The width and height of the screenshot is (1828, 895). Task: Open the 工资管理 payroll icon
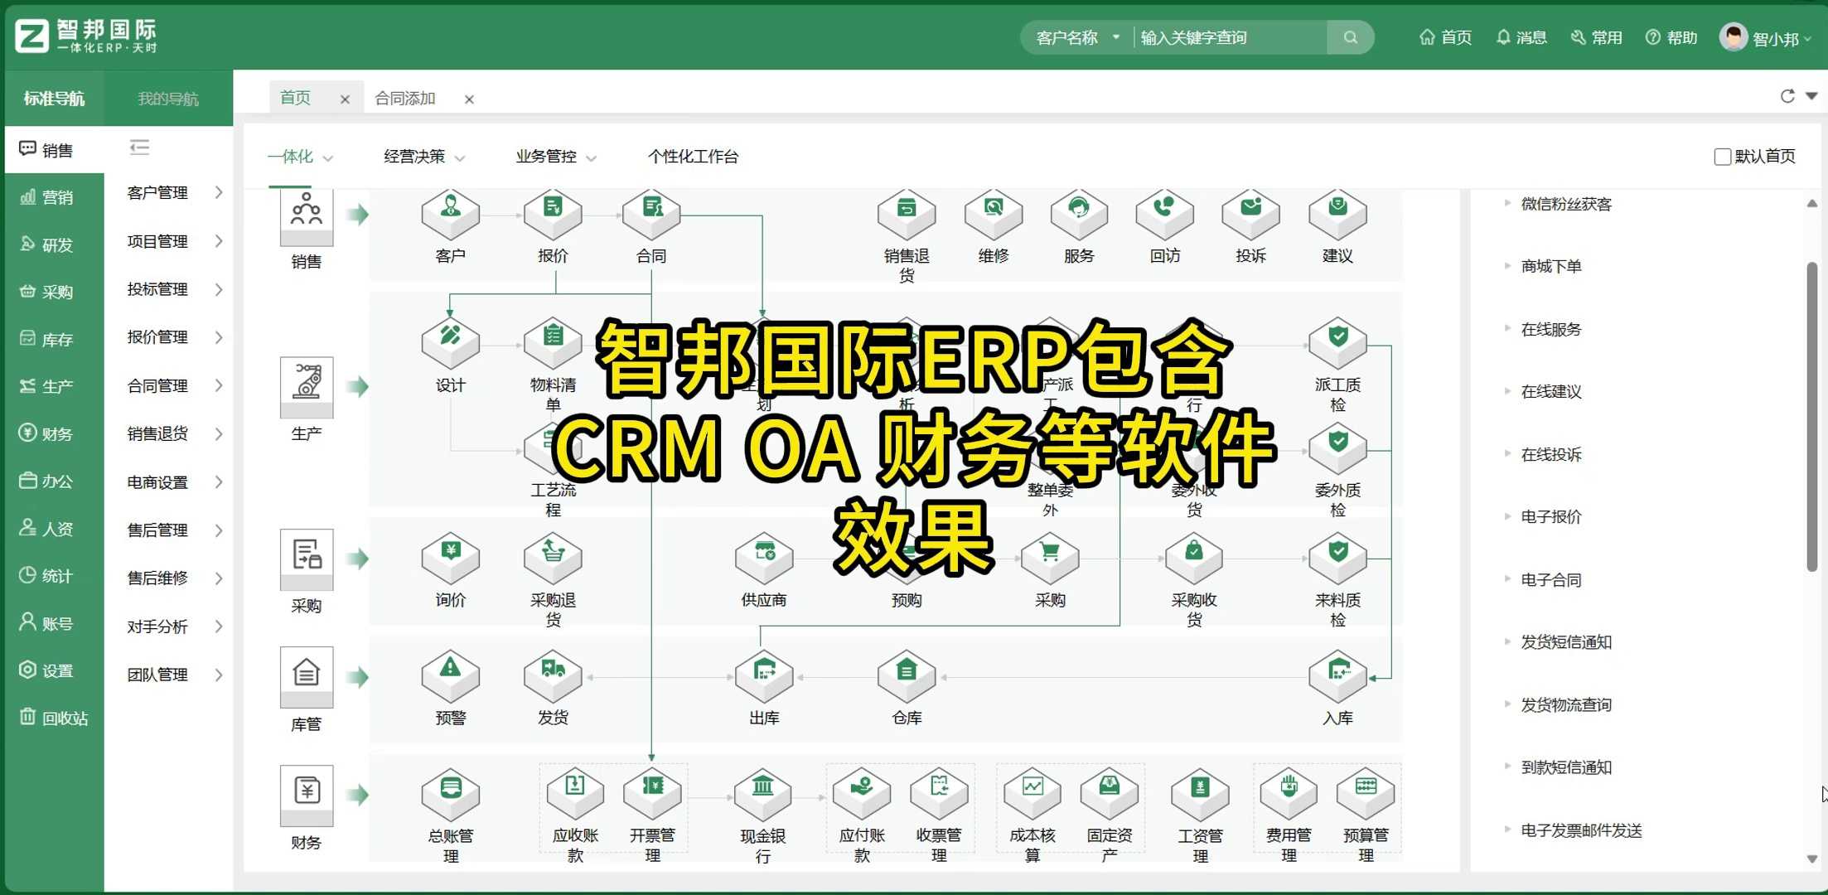click(1200, 794)
